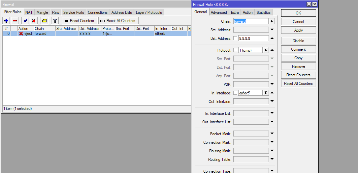This screenshot has width=358, height=173.
Task: Open the Chain dropdown list
Action: point(272,21)
